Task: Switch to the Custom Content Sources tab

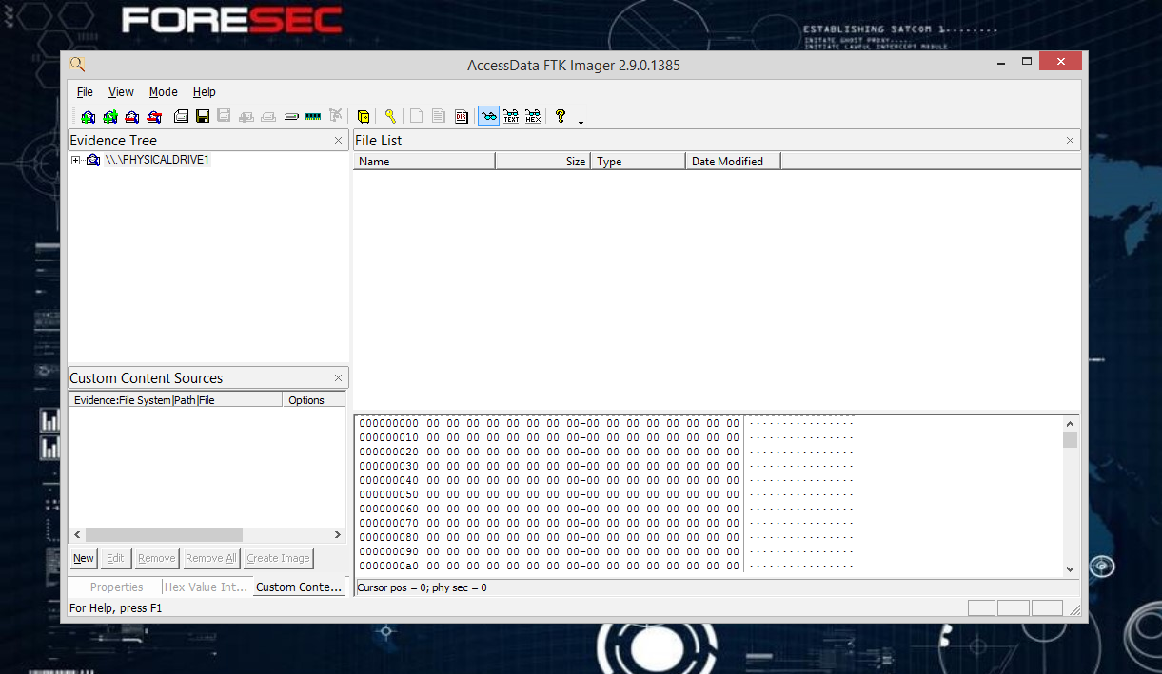Action: 298,587
